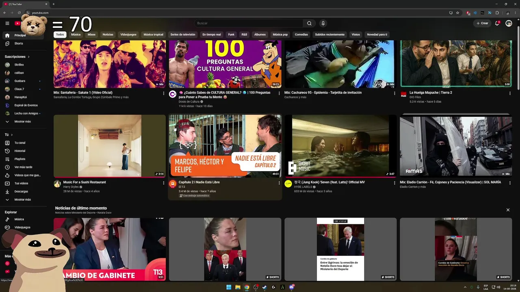The height and width of the screenshot is (292, 520).
Task: Select the Subidos recientemente chip
Action: [330, 34]
